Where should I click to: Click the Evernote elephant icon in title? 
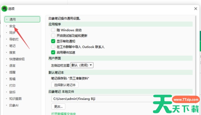coord(4,9)
